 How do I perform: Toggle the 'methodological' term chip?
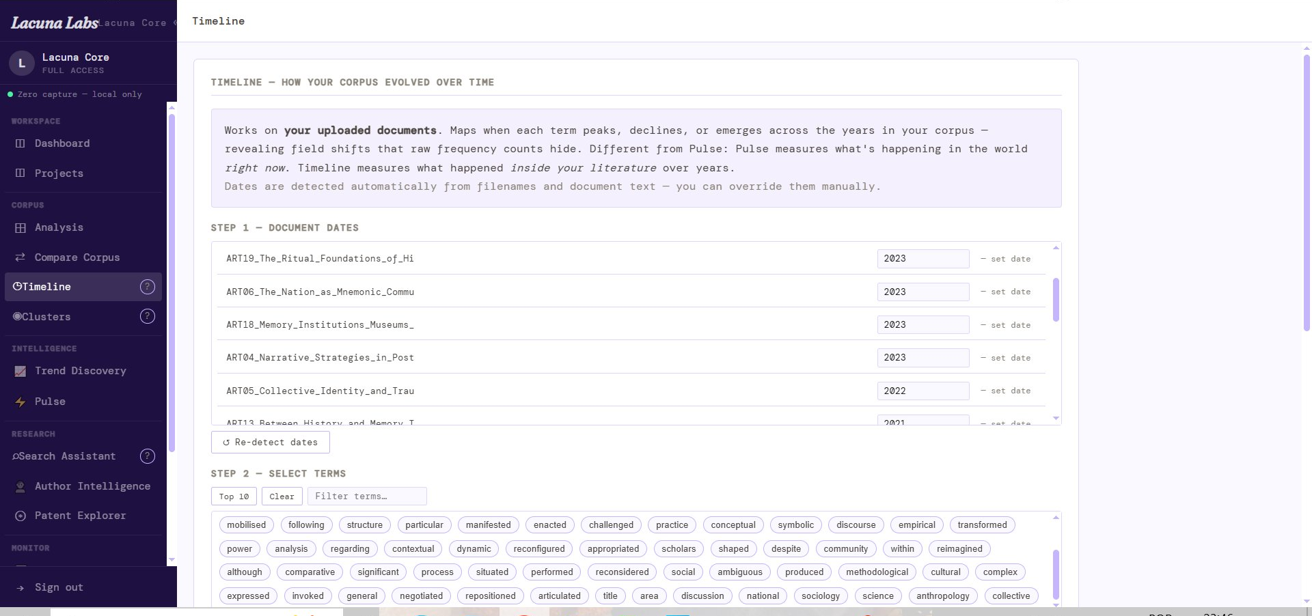click(x=877, y=572)
